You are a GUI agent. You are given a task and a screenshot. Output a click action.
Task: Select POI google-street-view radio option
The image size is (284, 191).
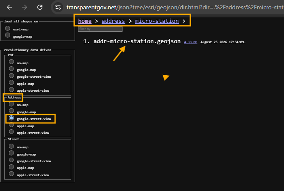11,76
